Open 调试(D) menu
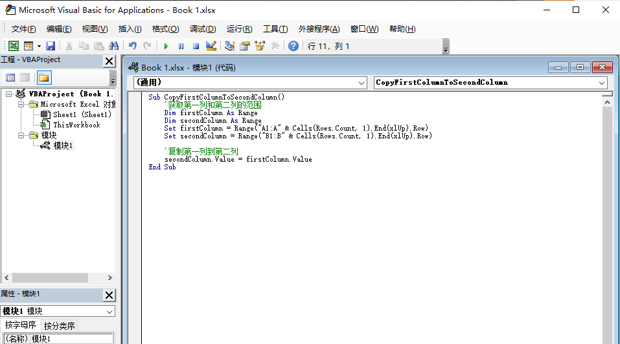Viewport: 620px width, 344px height. tap(203, 29)
